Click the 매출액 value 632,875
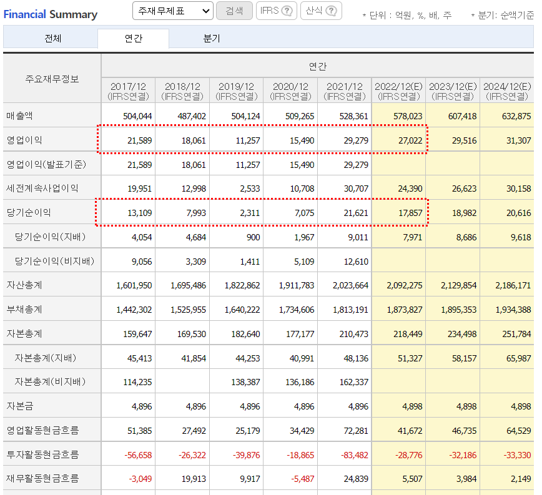The width and height of the screenshot is (542, 495). [516, 116]
